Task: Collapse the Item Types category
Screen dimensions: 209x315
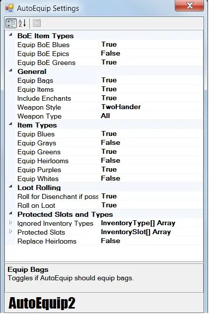Action: click(x=10, y=125)
